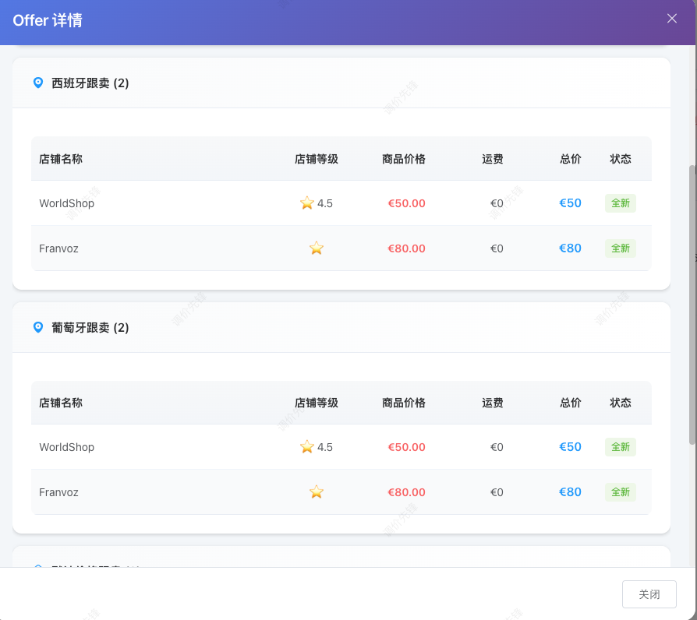Click the location pin beside 西班牙跟卖
Screen dimensions: 697x620
[38, 83]
